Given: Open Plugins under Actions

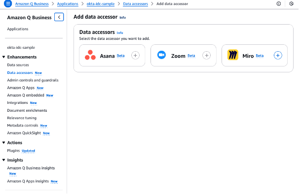Looking at the screenshot, I should click(13, 151).
